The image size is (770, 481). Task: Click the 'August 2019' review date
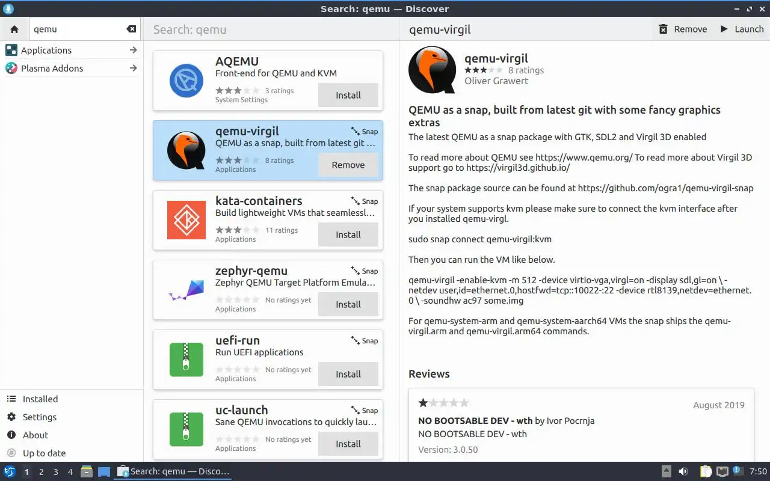(x=718, y=405)
